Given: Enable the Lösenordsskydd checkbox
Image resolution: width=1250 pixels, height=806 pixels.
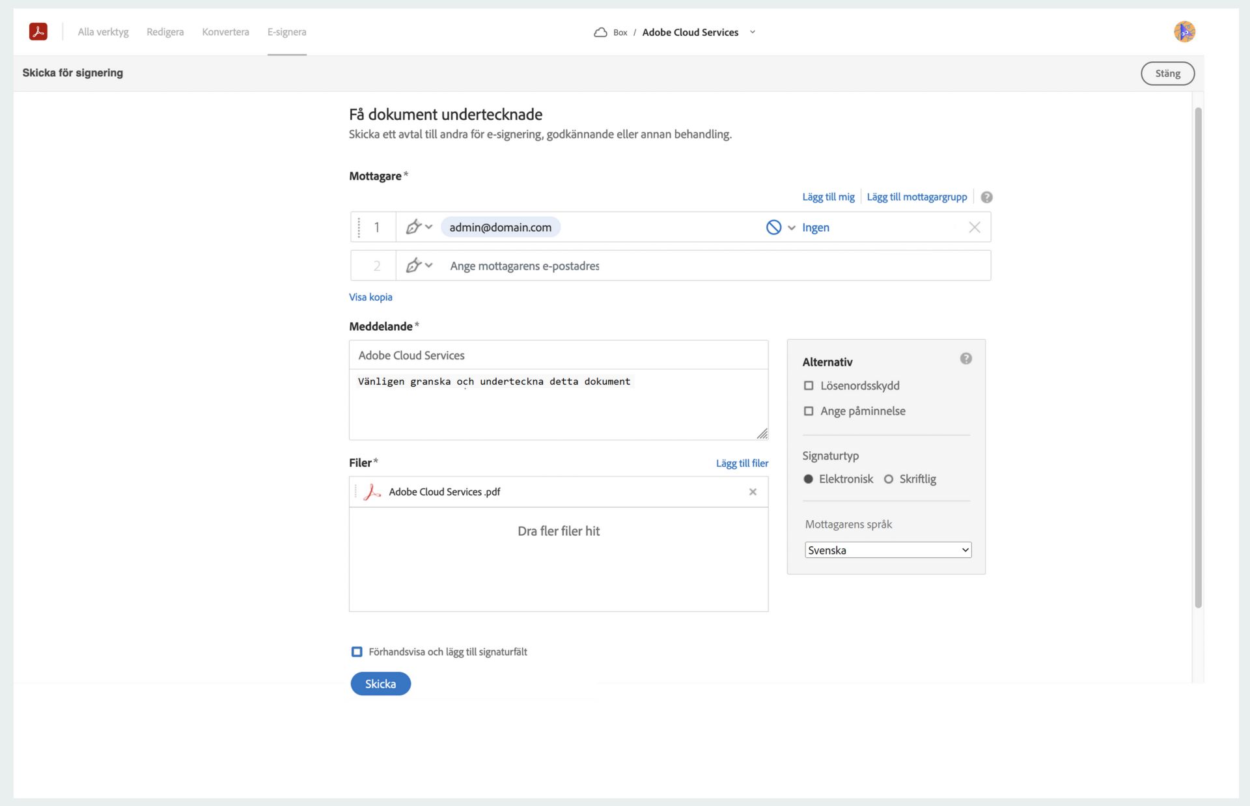Looking at the screenshot, I should [809, 385].
